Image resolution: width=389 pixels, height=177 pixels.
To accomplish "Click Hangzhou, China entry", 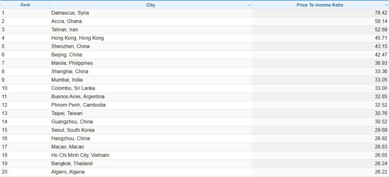I will 70,138.
